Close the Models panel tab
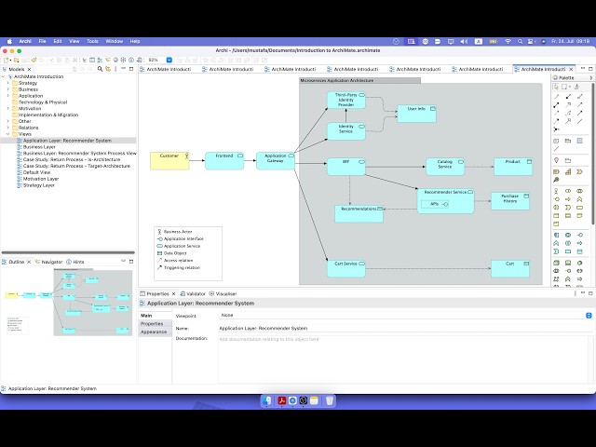 [x=29, y=69]
